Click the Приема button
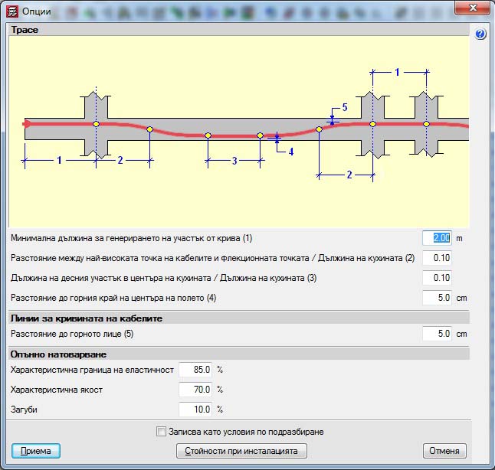 [36, 451]
